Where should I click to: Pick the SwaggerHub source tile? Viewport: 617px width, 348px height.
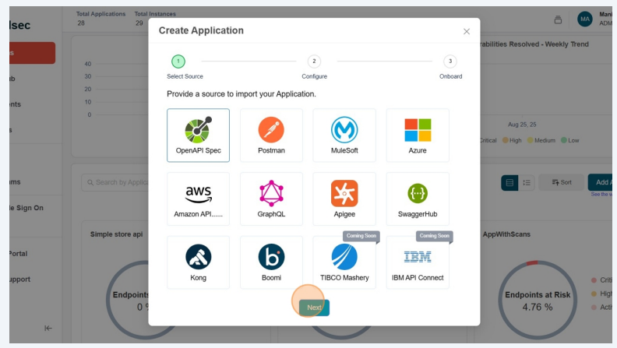pyautogui.click(x=418, y=199)
